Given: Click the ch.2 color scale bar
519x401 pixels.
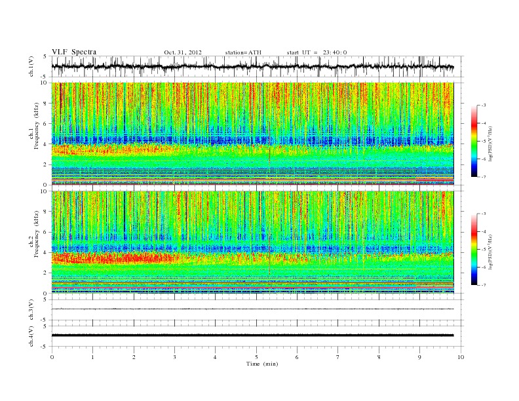Looking at the screenshot, I should 474,249.
